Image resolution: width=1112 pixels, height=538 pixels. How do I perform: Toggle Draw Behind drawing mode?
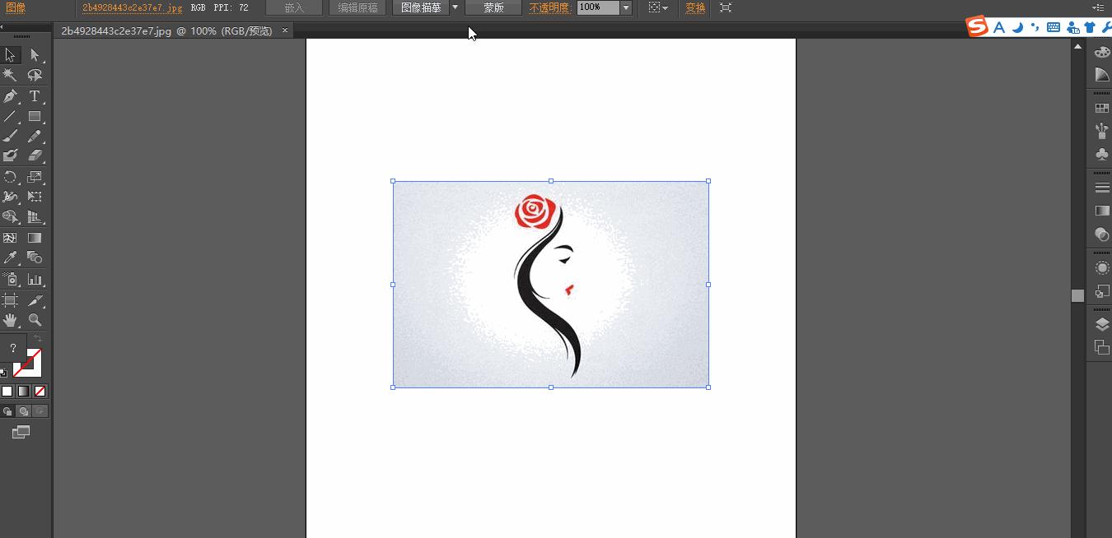22,411
